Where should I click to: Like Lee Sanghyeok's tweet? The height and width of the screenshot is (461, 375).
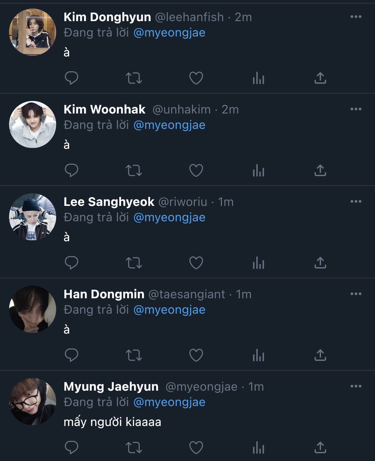pyautogui.click(x=196, y=263)
